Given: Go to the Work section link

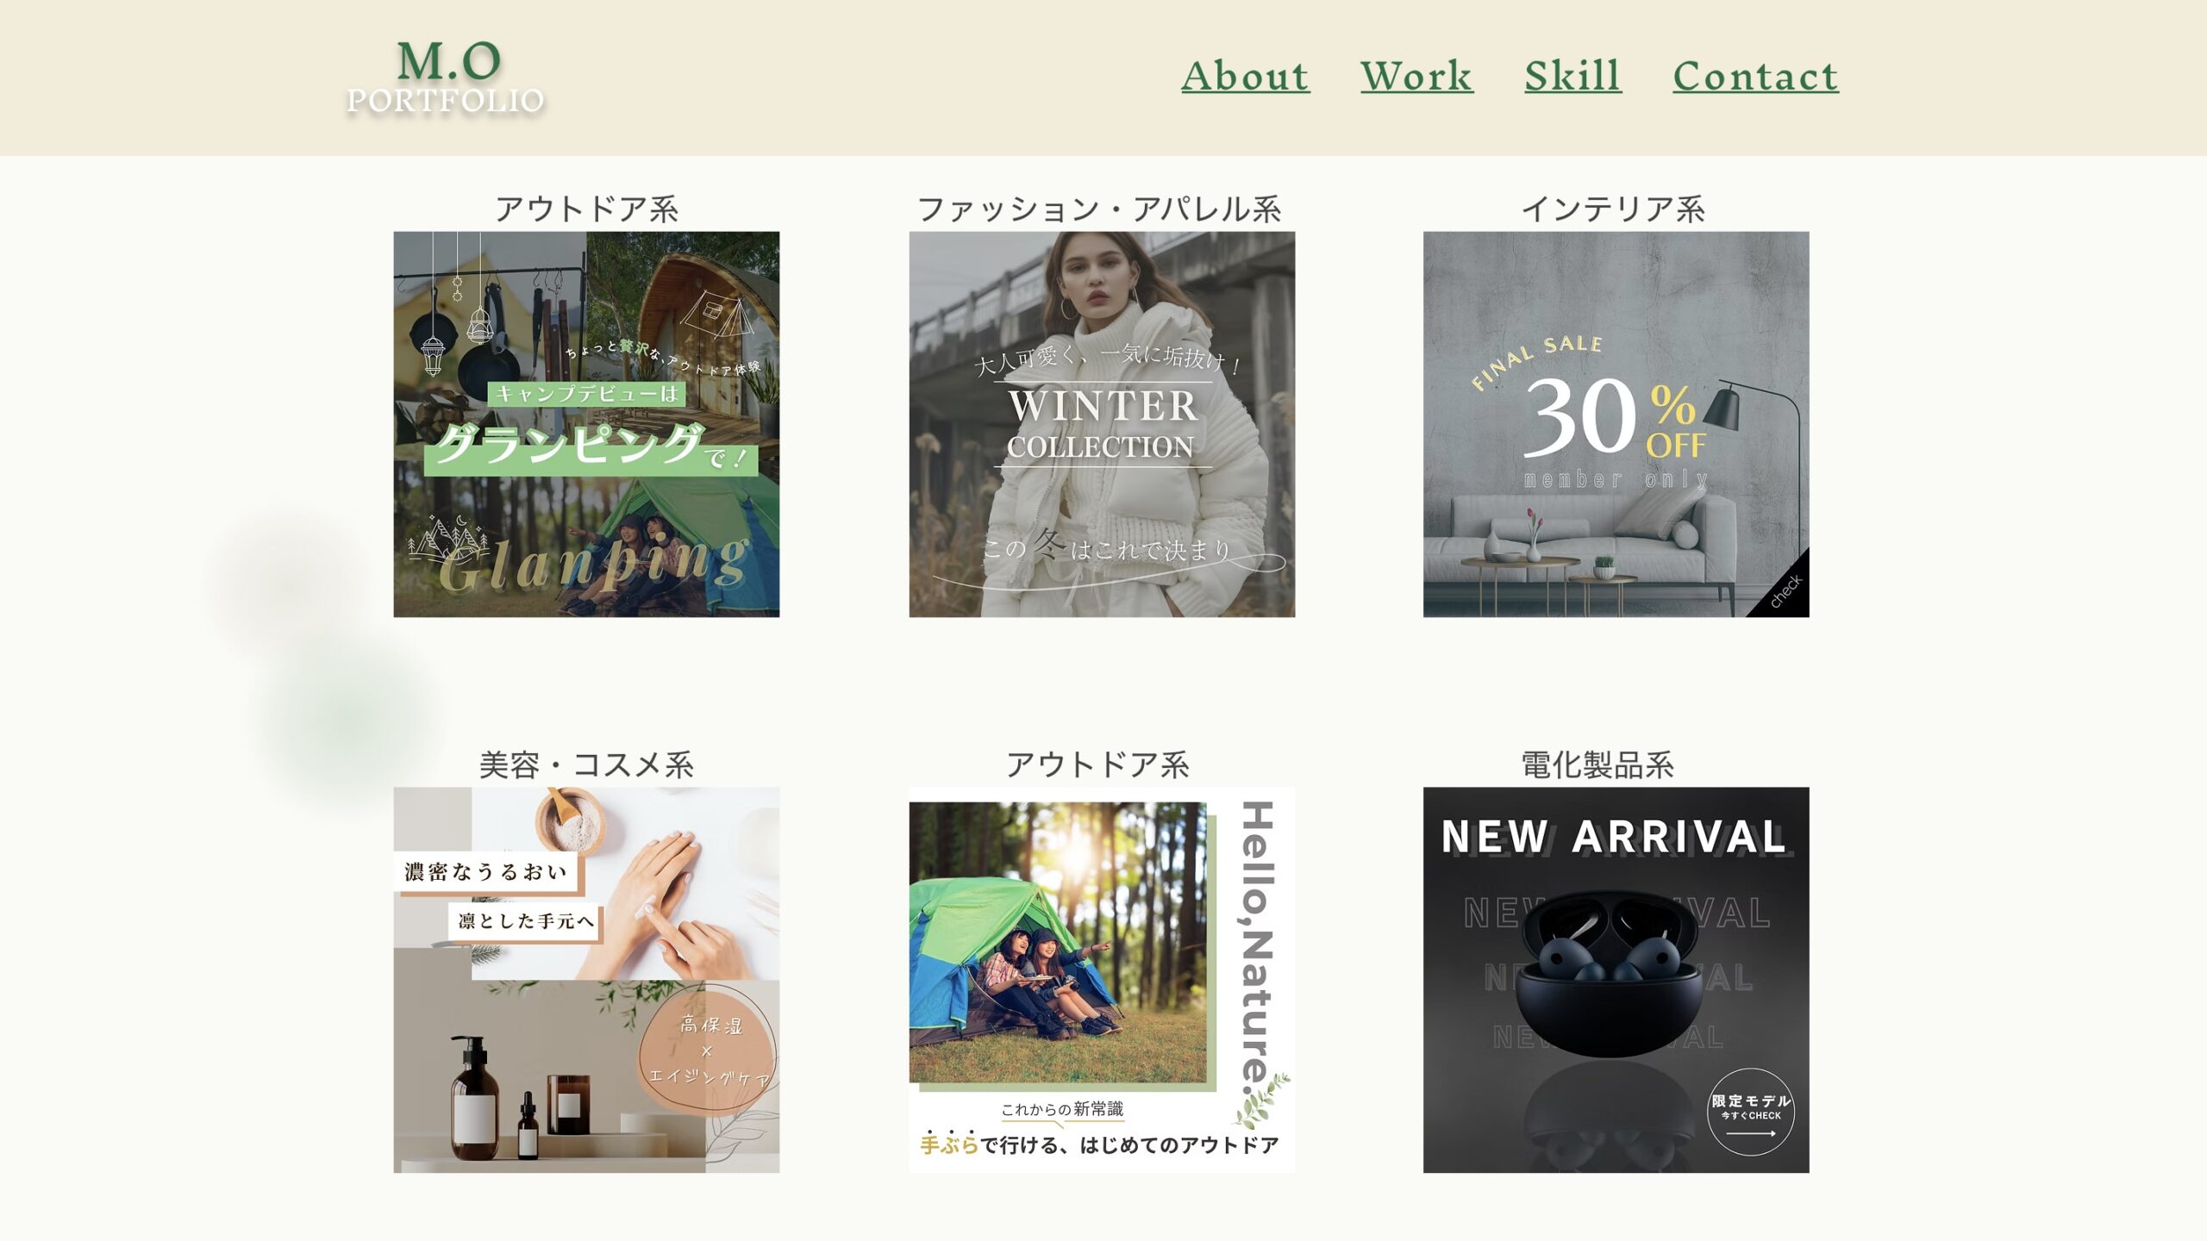Looking at the screenshot, I should 1417,76.
